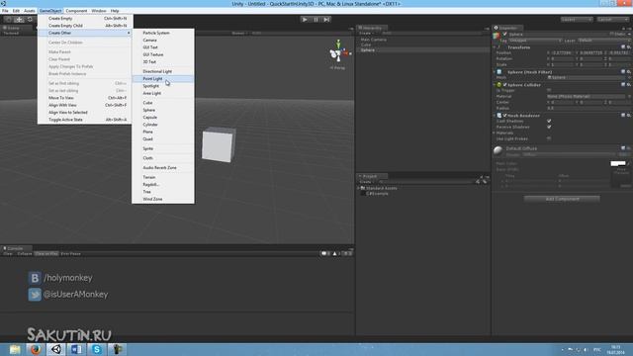Image resolution: width=633 pixels, height=356 pixels.
Task: Click the Step frame button
Action: point(326,20)
